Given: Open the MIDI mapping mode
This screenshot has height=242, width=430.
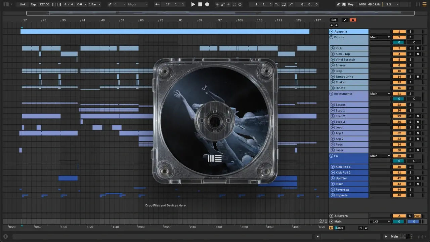Looking at the screenshot, I should pyautogui.click(x=362, y=4).
